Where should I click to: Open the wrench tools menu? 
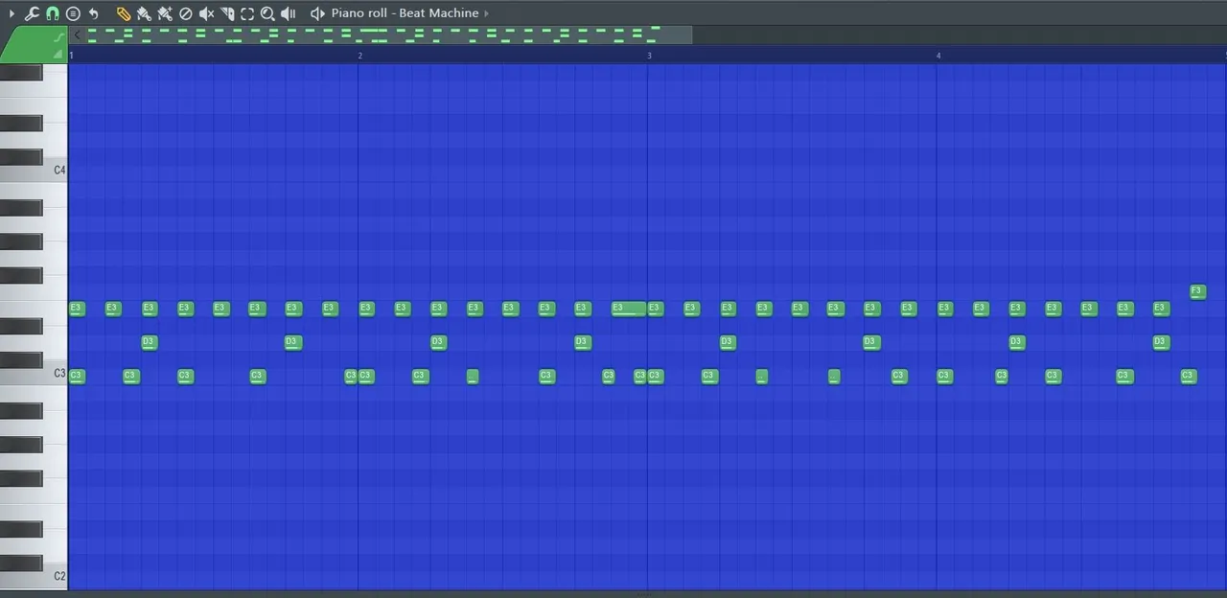click(32, 13)
